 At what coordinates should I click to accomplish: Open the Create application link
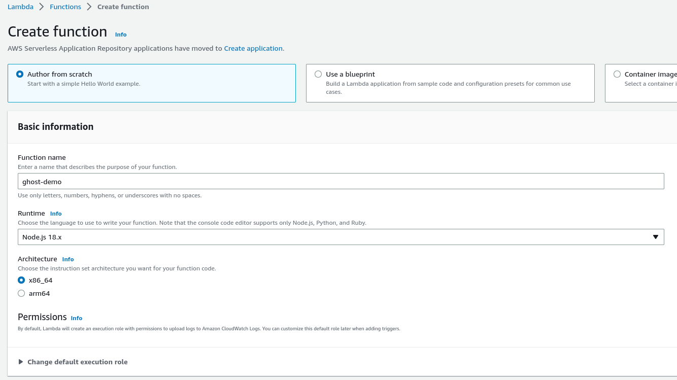(253, 48)
